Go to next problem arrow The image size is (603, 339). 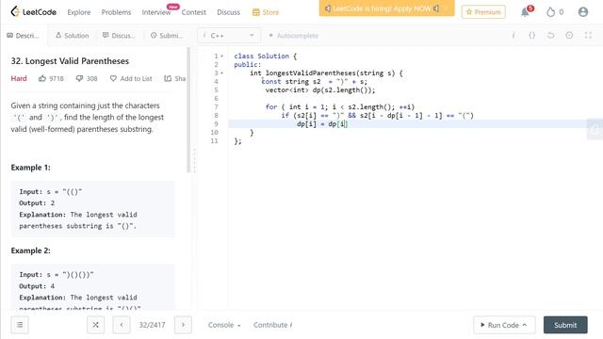coord(183,325)
